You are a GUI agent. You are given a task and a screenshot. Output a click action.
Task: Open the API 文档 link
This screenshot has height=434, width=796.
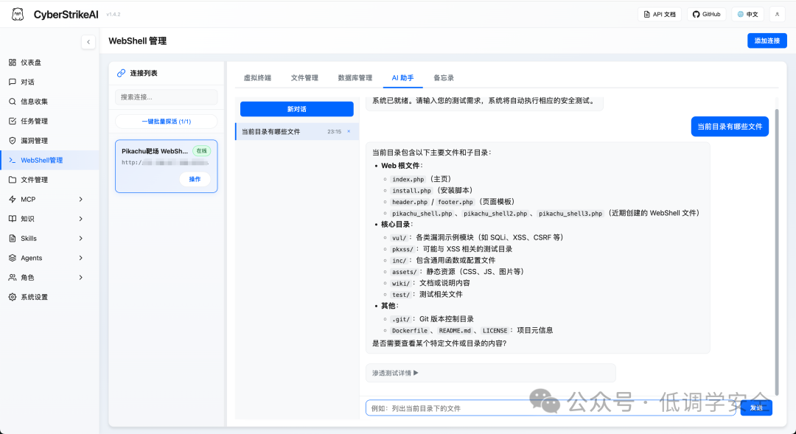(x=660, y=14)
